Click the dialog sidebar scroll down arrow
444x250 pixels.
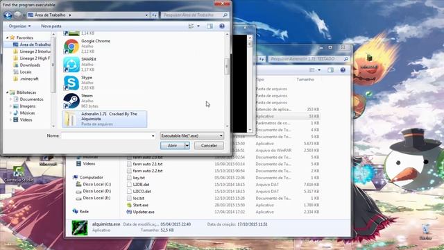coord(53,126)
